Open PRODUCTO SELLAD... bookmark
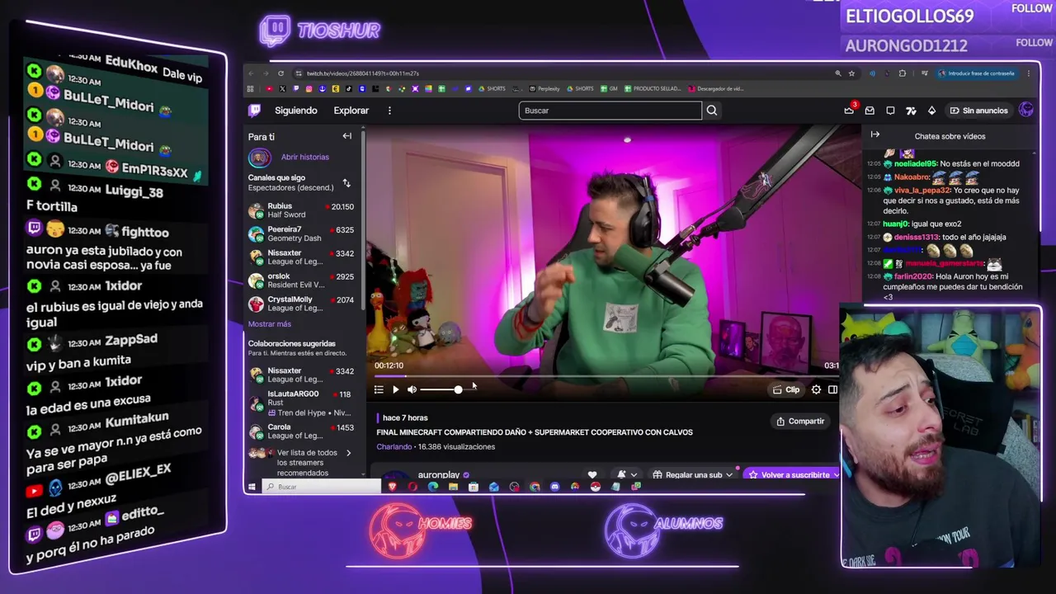 pos(653,88)
